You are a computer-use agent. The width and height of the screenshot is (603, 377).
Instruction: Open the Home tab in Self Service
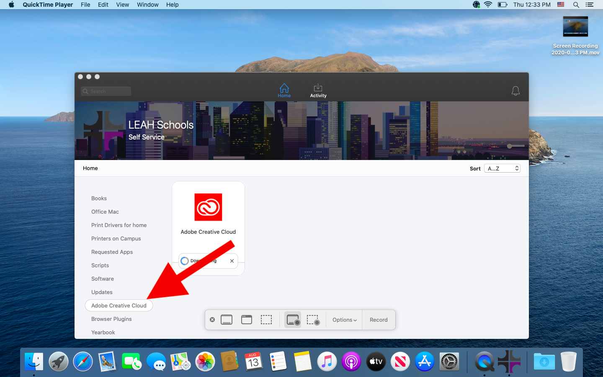tap(284, 90)
